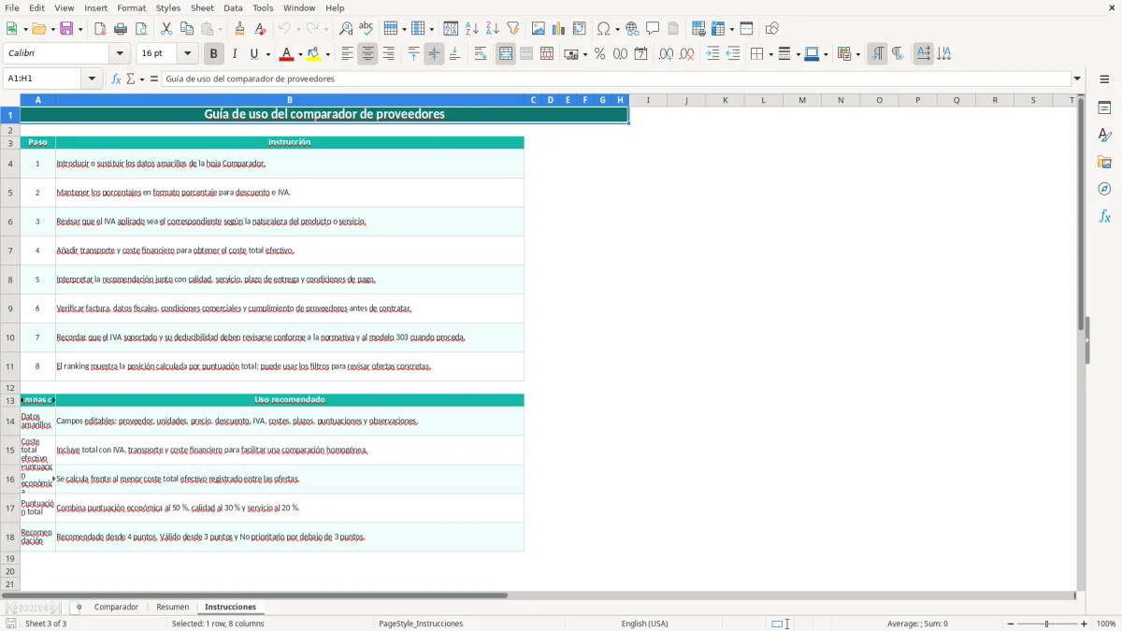Toggle Bold formatting
Viewport: 1122px width, 631px height.
pos(213,54)
